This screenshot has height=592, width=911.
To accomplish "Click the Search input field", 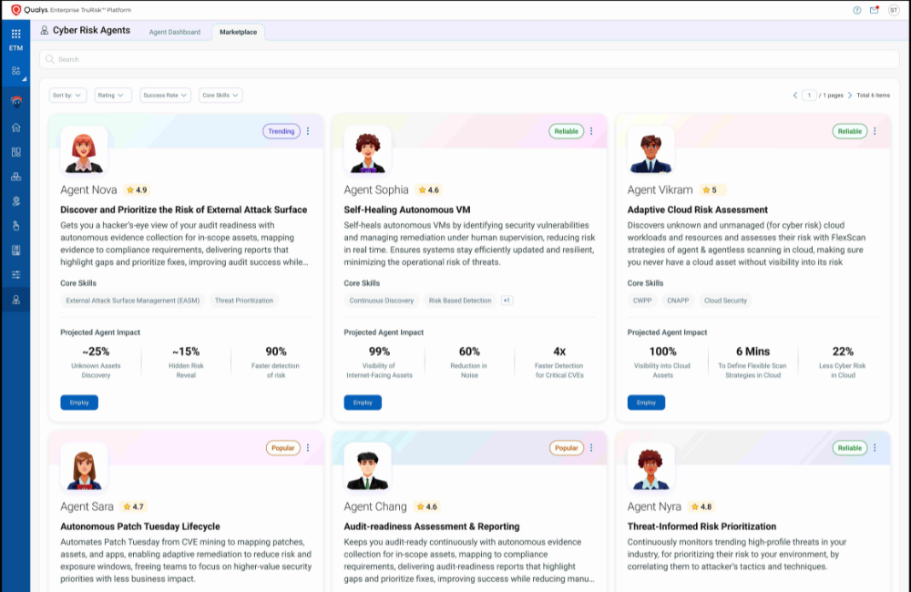I will [x=469, y=59].
